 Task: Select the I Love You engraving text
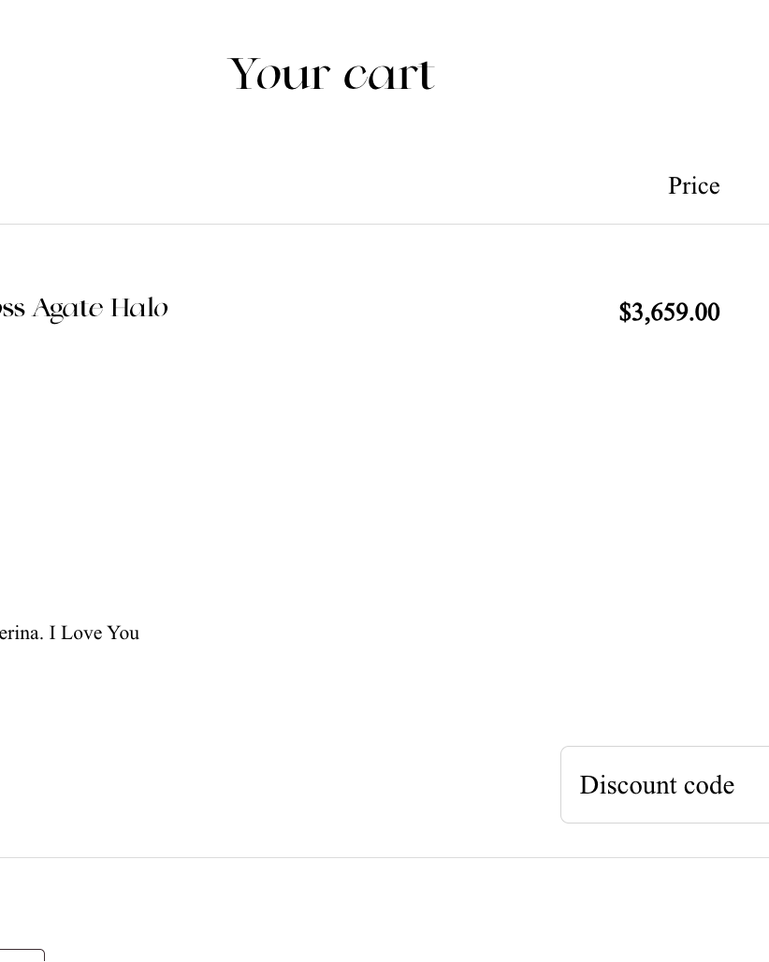click(x=70, y=634)
